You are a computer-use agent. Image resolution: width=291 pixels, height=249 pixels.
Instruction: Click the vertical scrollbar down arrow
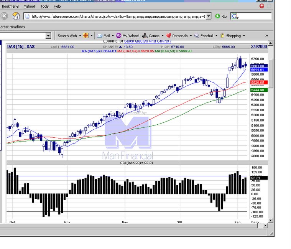(x=270, y=220)
